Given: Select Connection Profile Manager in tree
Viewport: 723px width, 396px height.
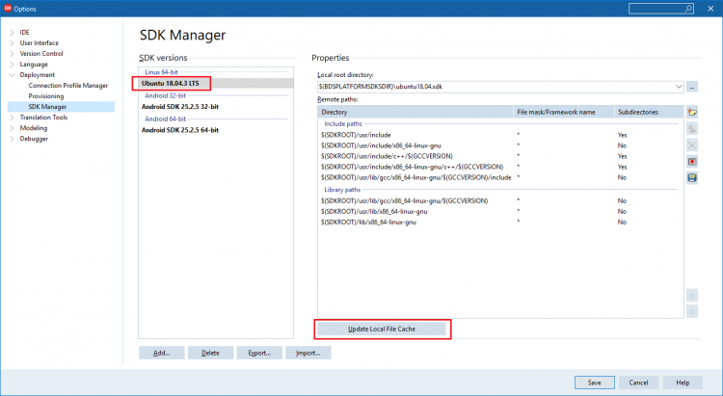Looking at the screenshot, I should pyautogui.click(x=67, y=86).
